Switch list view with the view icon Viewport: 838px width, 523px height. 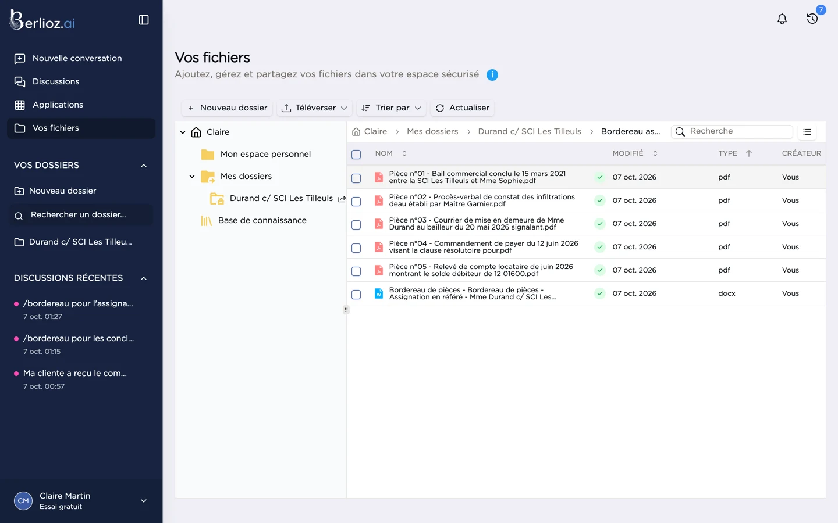tap(807, 132)
